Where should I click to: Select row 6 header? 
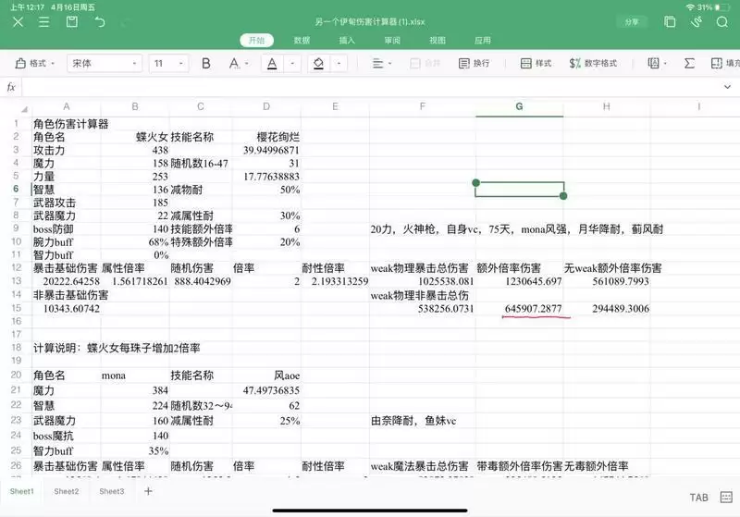16,190
